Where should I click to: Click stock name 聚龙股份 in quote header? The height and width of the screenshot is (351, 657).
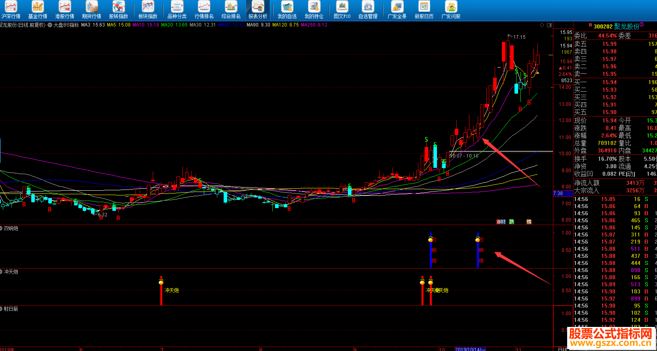pyautogui.click(x=627, y=26)
